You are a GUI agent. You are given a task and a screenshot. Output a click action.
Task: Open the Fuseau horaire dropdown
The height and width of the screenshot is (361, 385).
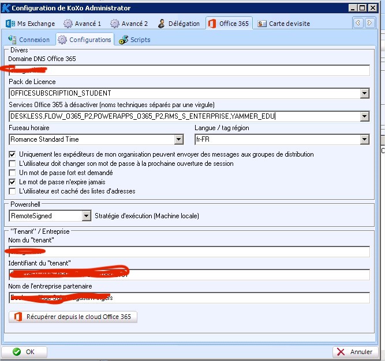pyautogui.click(x=179, y=139)
